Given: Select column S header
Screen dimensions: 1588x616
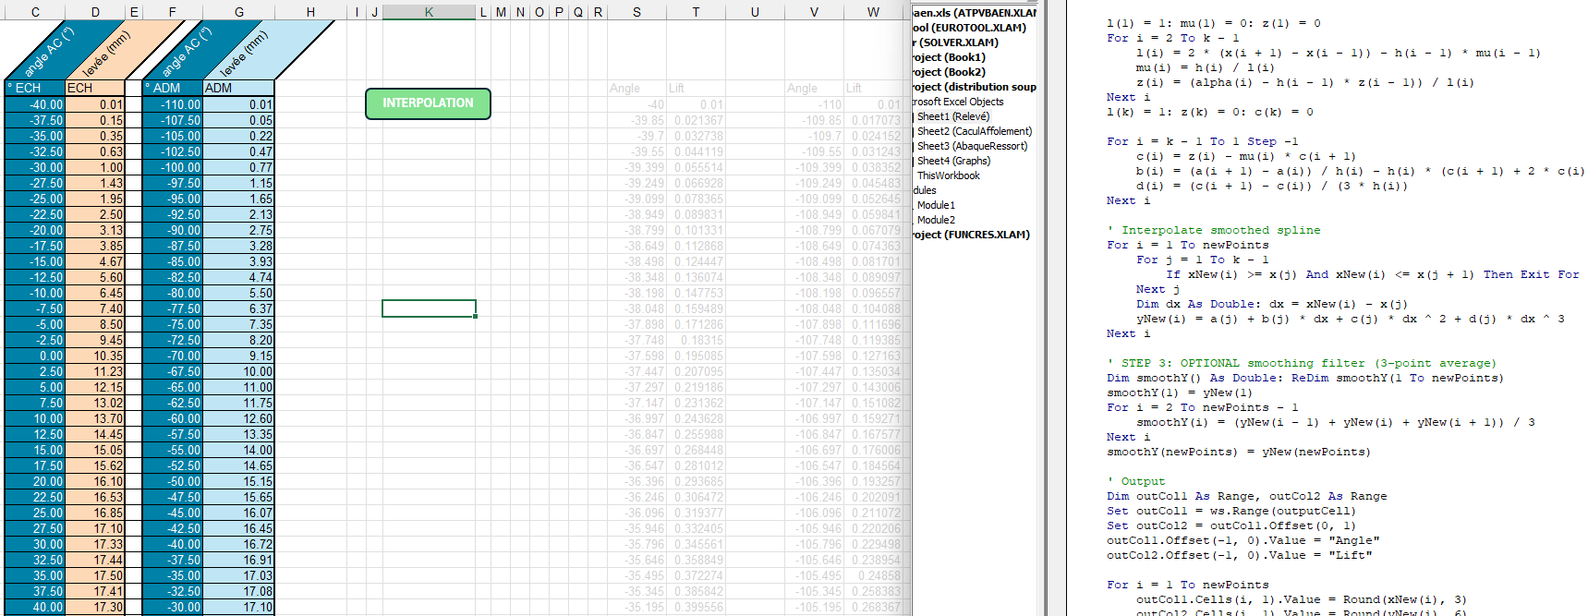Looking at the screenshot, I should point(636,12).
